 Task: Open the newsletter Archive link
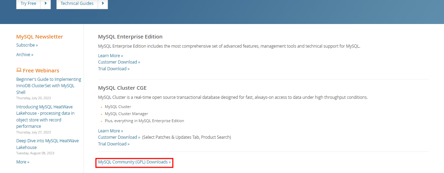[25, 55]
